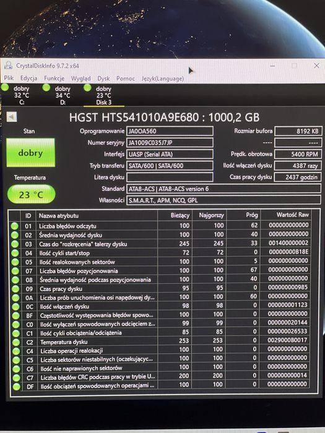
Task: Click the Standard field ATA8-ACS
Action: click(223, 189)
